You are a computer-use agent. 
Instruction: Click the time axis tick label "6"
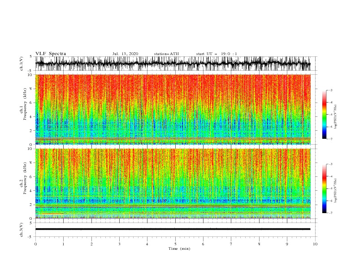point(203,244)
